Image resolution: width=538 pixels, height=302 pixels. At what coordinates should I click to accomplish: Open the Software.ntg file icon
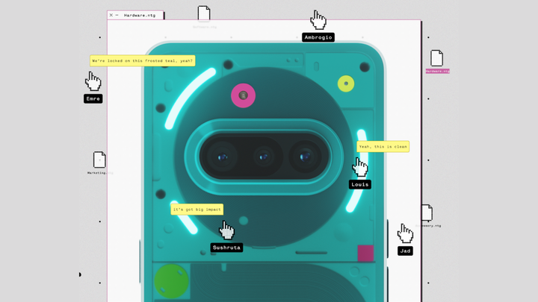tap(204, 13)
